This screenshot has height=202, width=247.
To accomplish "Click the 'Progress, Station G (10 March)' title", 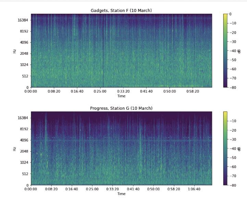I will point(121,108).
